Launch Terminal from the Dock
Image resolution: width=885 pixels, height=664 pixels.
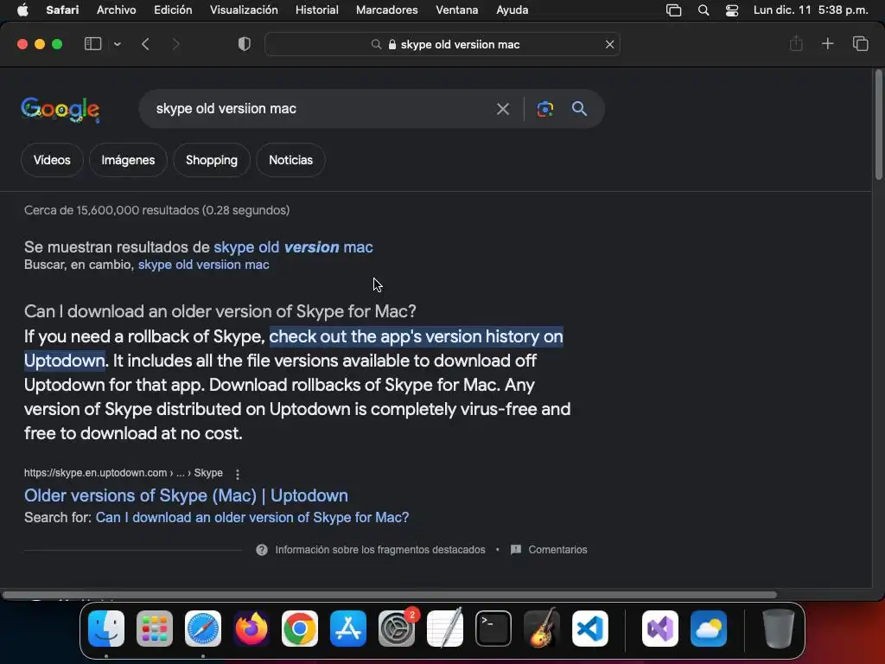click(493, 629)
